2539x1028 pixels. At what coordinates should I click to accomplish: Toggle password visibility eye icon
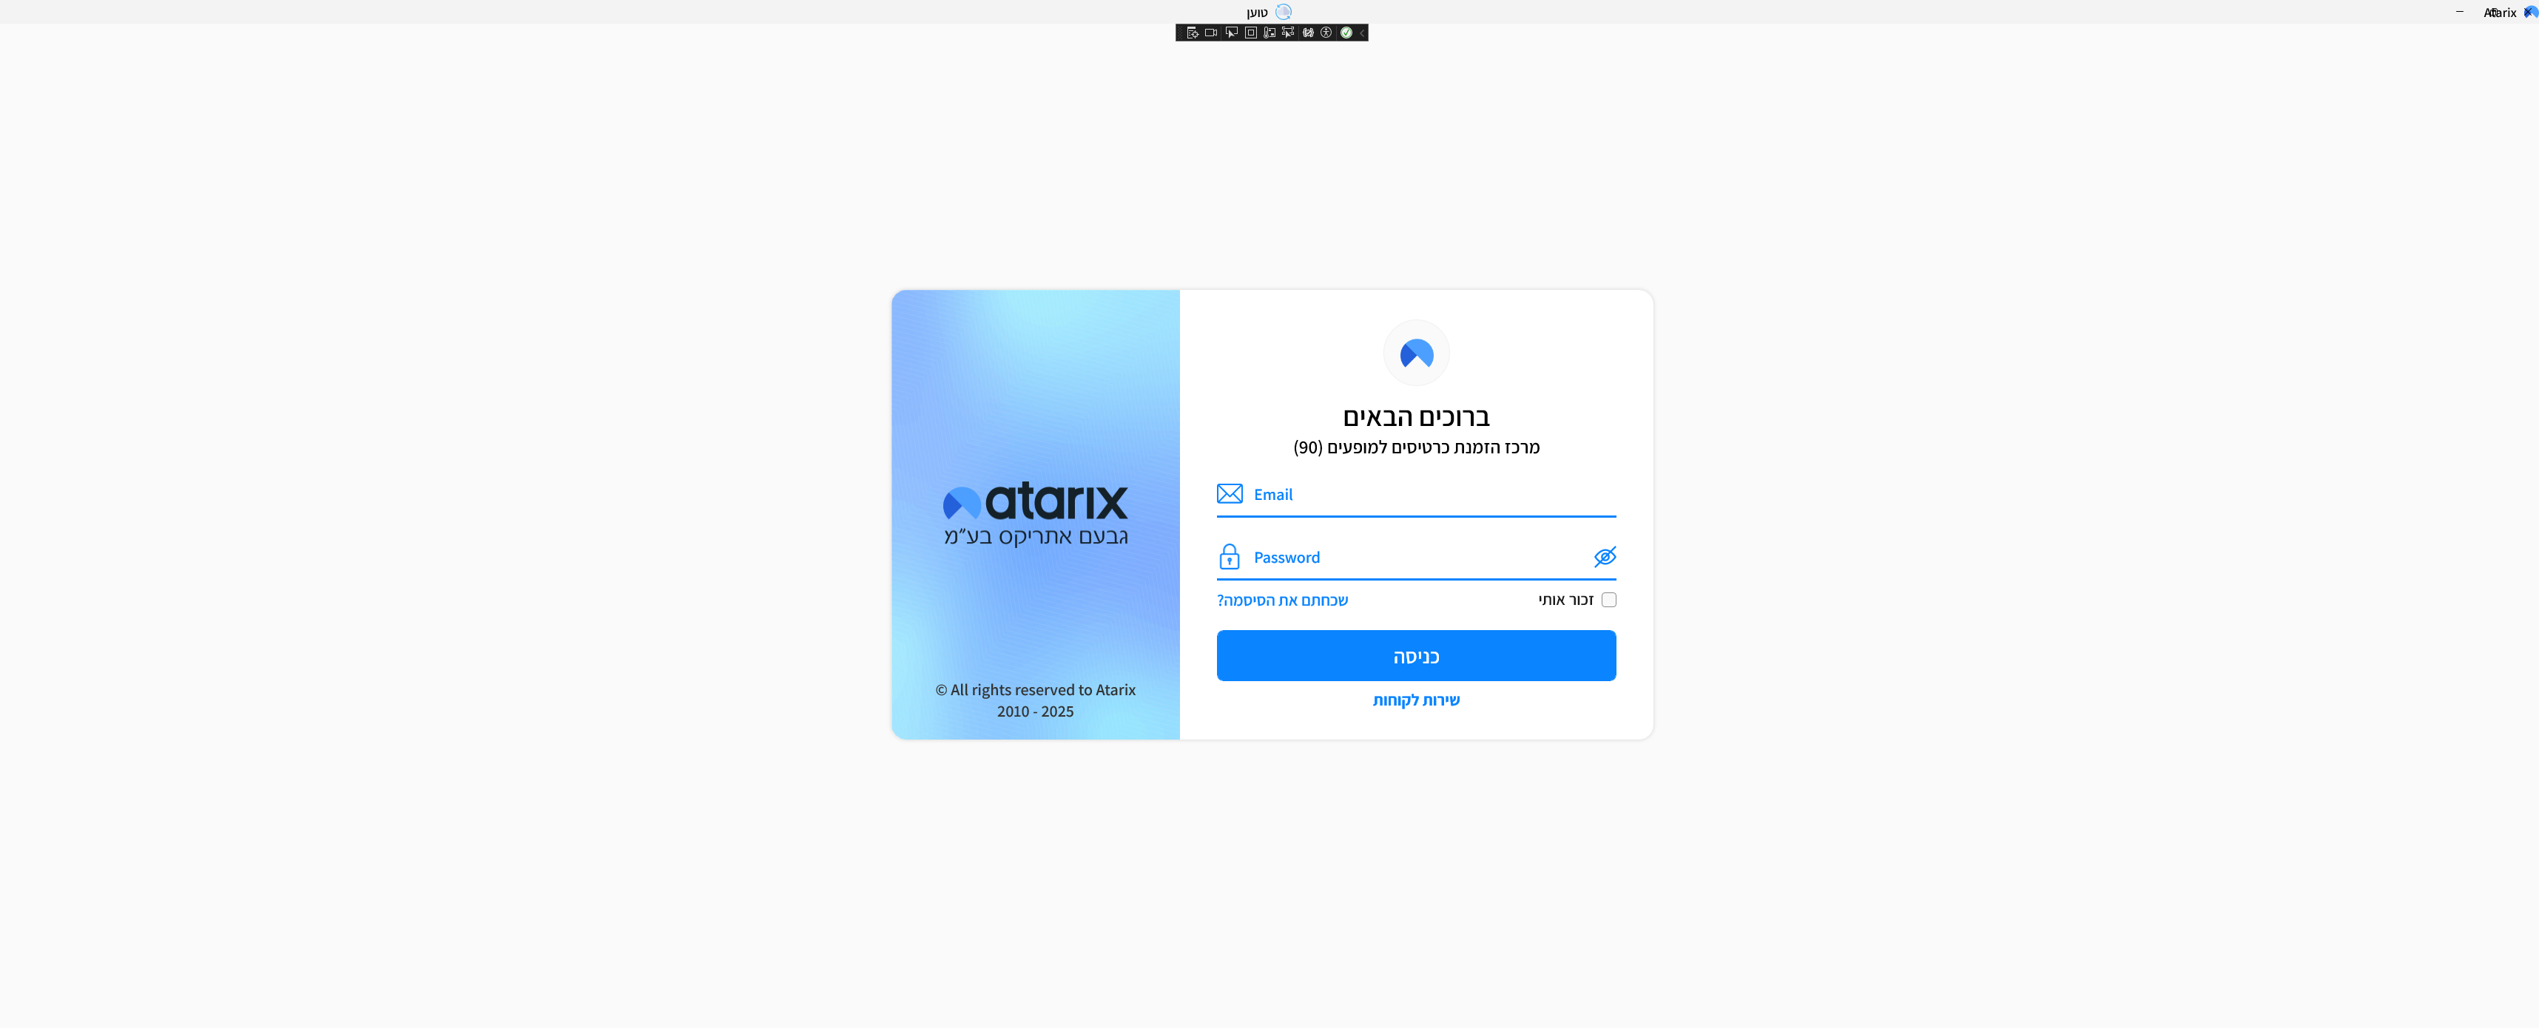click(1605, 557)
